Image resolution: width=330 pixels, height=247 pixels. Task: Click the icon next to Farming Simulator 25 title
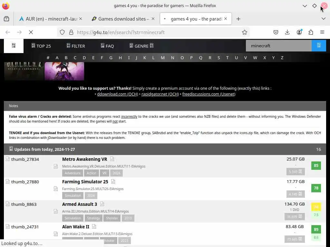click(x=113, y=181)
